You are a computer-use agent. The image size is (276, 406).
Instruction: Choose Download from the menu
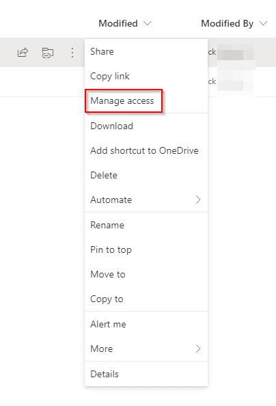pyautogui.click(x=146, y=126)
